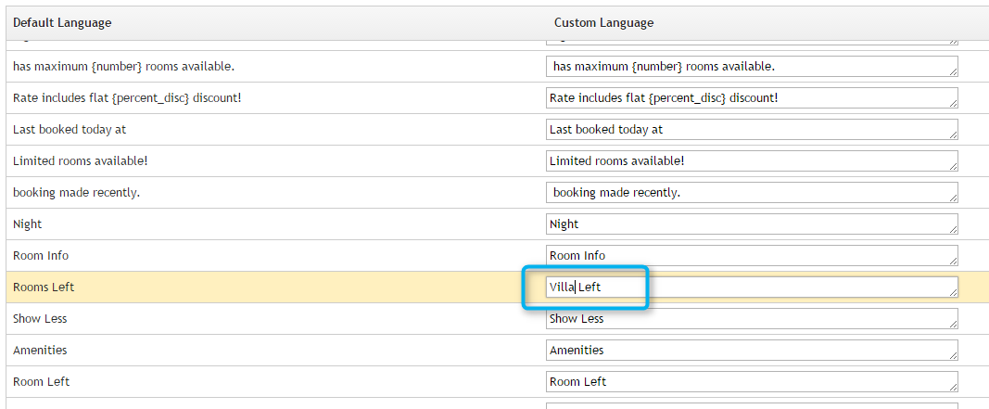The height and width of the screenshot is (409, 989).
Task: Click the 'has maximum {number} rooms available.' custom text field
Action: [x=751, y=67]
